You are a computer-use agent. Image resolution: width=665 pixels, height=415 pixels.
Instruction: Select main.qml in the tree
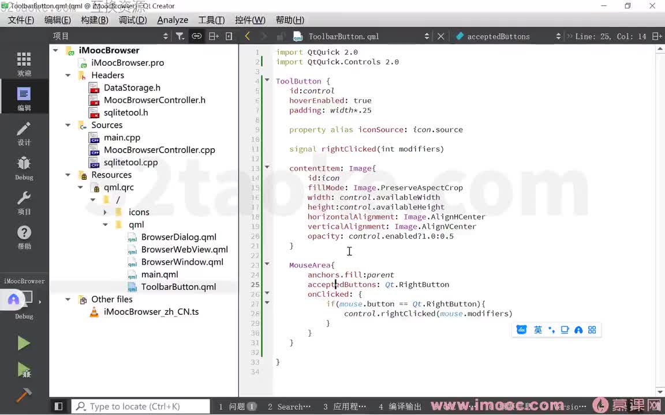pyautogui.click(x=159, y=274)
